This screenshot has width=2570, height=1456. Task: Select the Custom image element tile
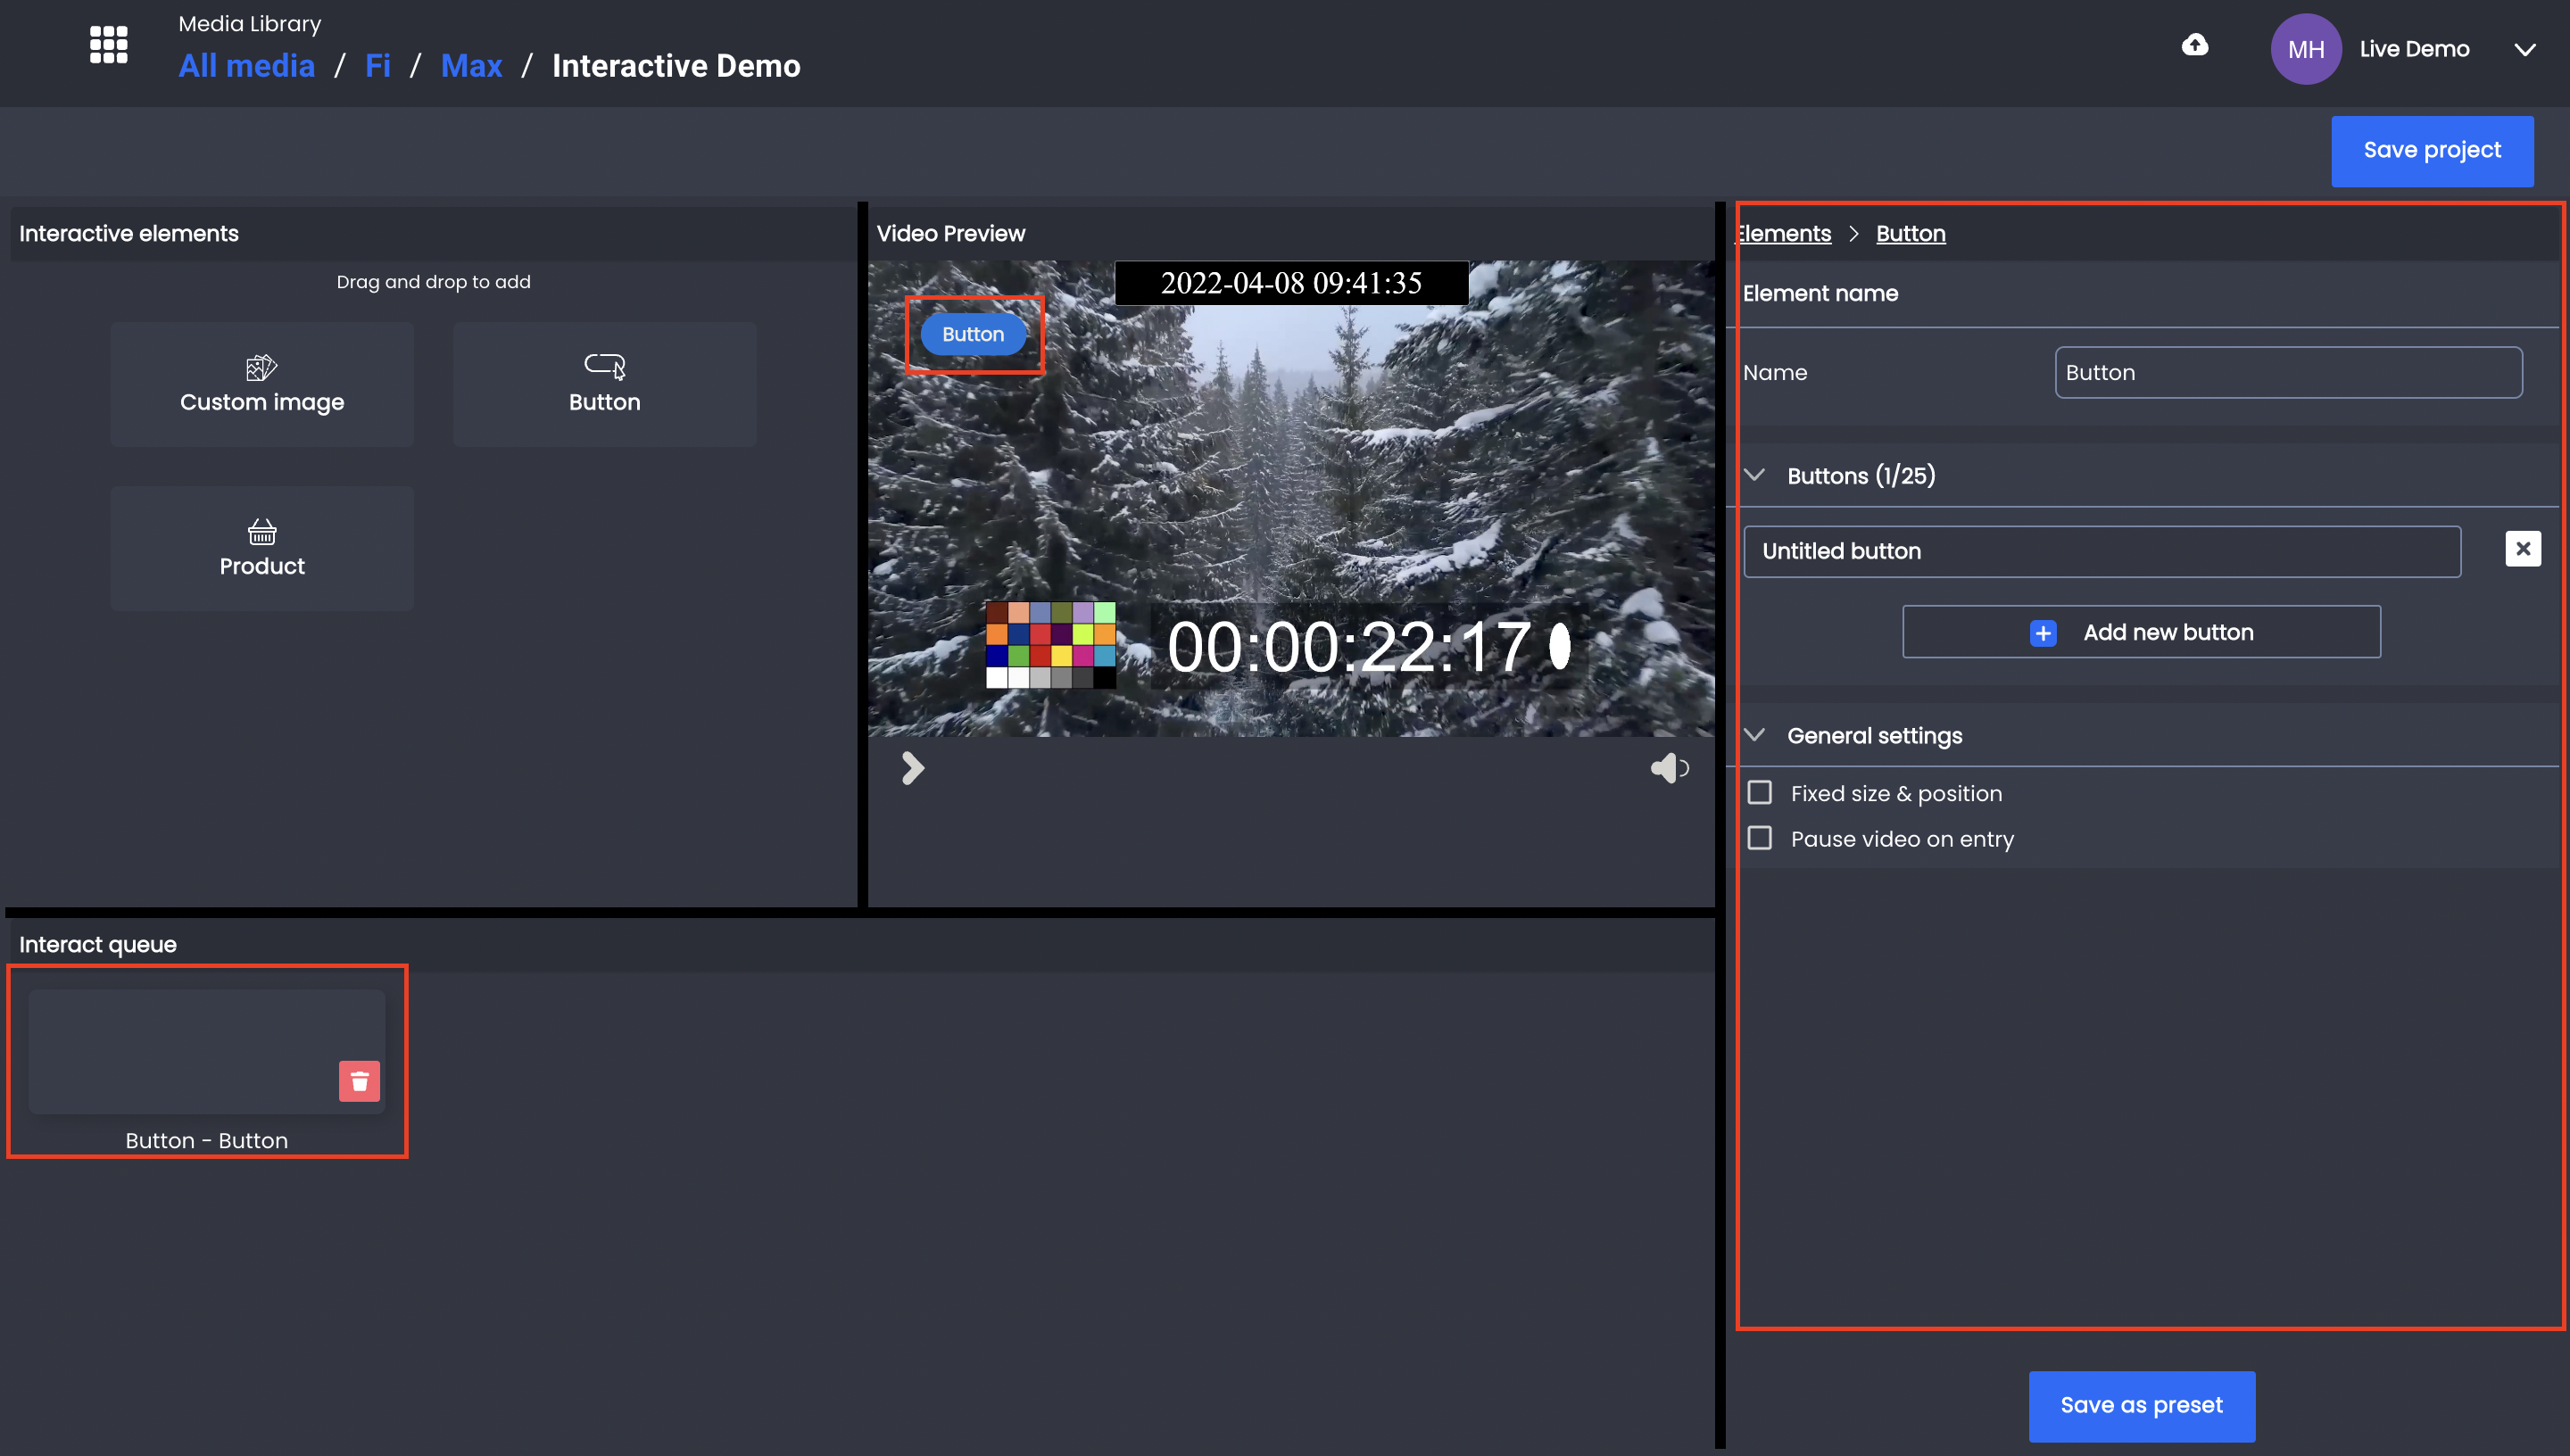262,384
